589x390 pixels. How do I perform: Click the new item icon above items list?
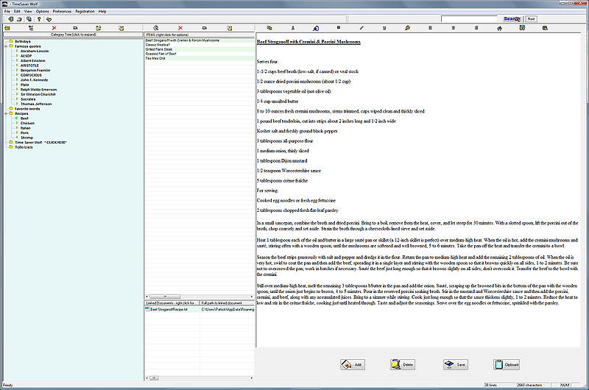point(156,28)
